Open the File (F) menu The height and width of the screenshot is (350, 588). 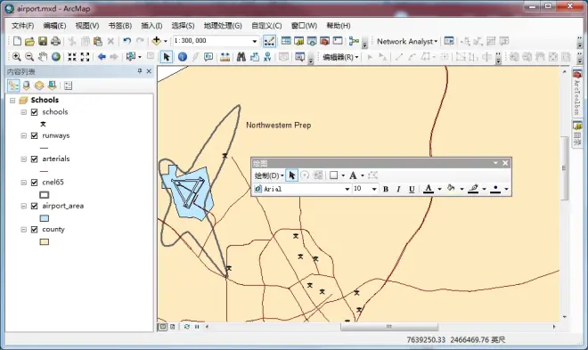pos(22,26)
